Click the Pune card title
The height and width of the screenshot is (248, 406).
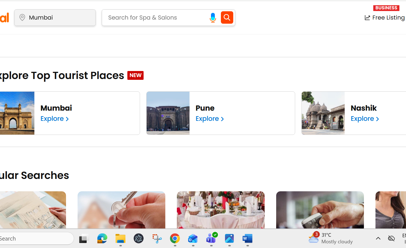click(205, 108)
